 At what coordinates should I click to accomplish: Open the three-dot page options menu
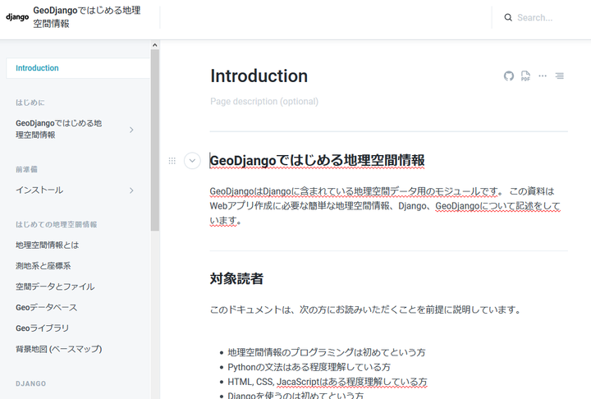tap(543, 76)
